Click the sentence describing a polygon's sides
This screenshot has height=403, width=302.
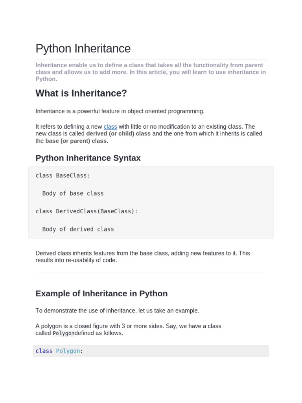point(128,326)
